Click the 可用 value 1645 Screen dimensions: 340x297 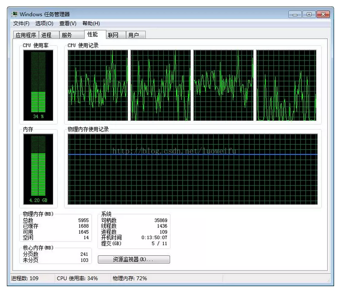coord(83,232)
